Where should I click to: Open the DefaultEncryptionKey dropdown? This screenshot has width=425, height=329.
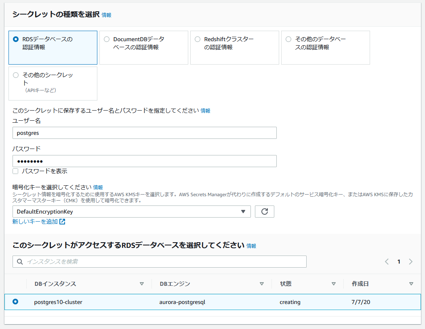(131, 212)
